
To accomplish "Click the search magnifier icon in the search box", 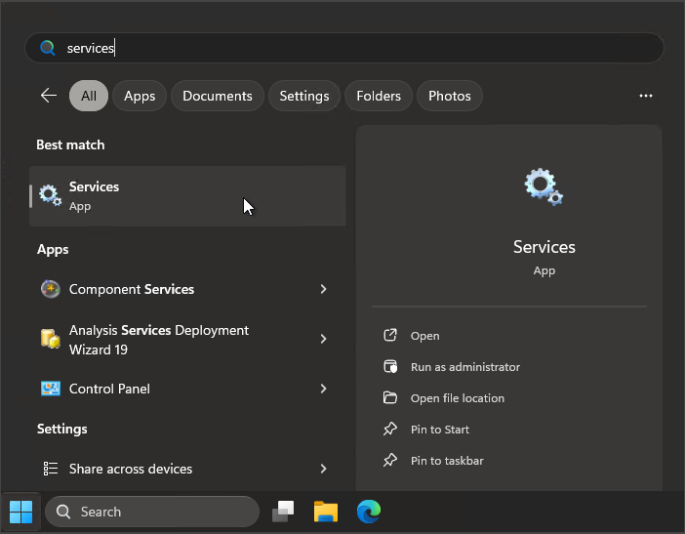I will [x=47, y=48].
